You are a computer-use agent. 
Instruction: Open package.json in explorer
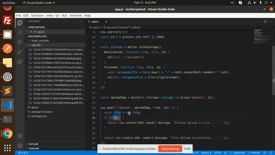click(x=39, y=116)
